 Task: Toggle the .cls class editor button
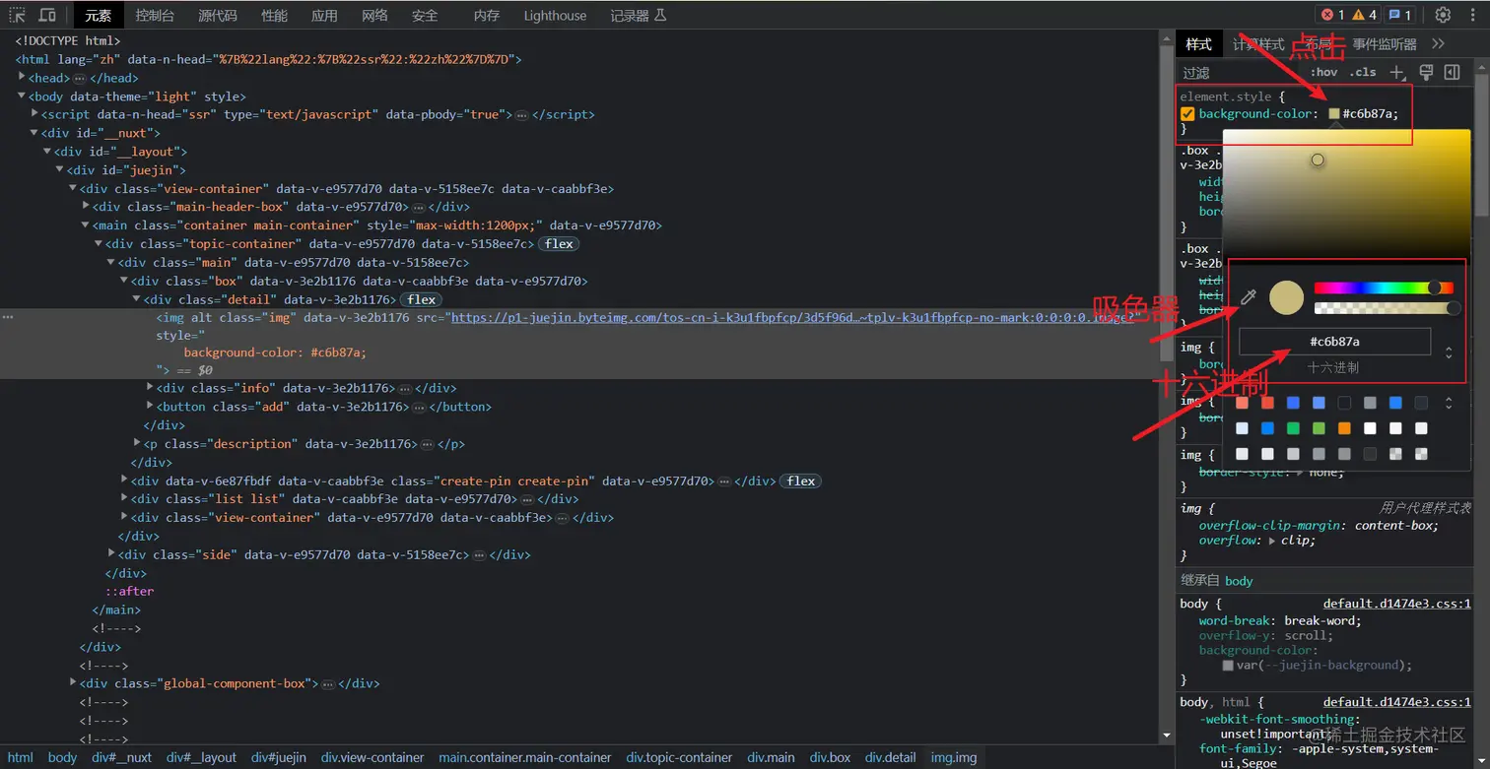[x=1364, y=72]
